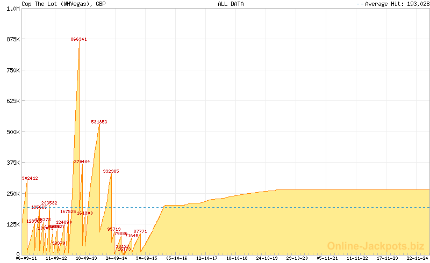Select the 500K y-axis tick label
430x263 pixels.
click(x=10, y=132)
